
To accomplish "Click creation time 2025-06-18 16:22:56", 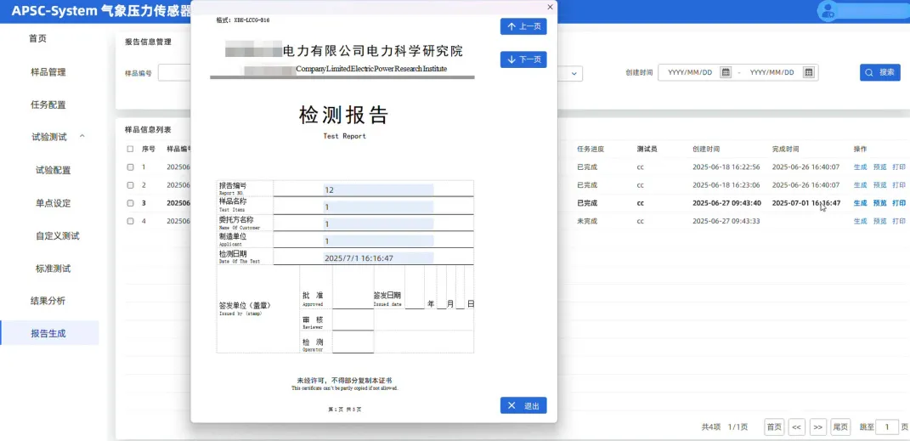I will pyautogui.click(x=726, y=167).
